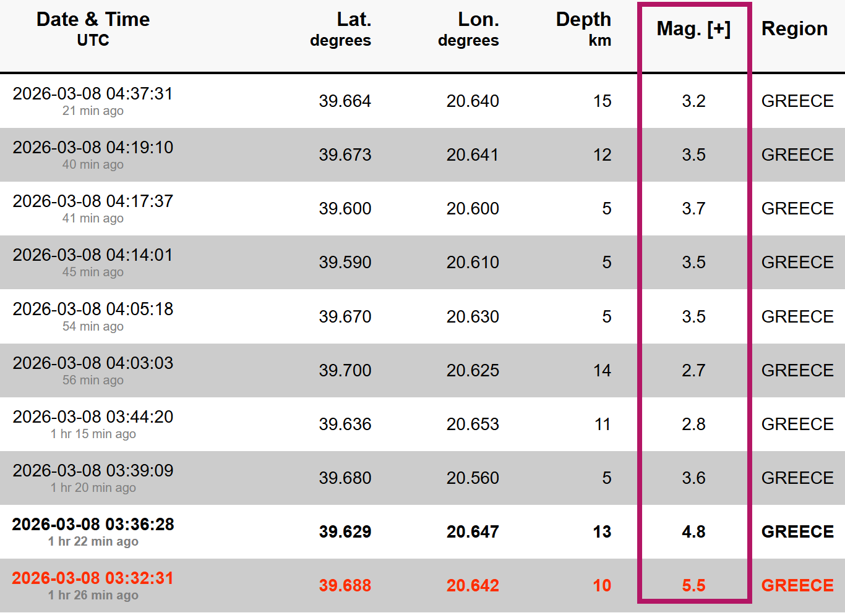Click the magnitude 5.5 value

693,586
